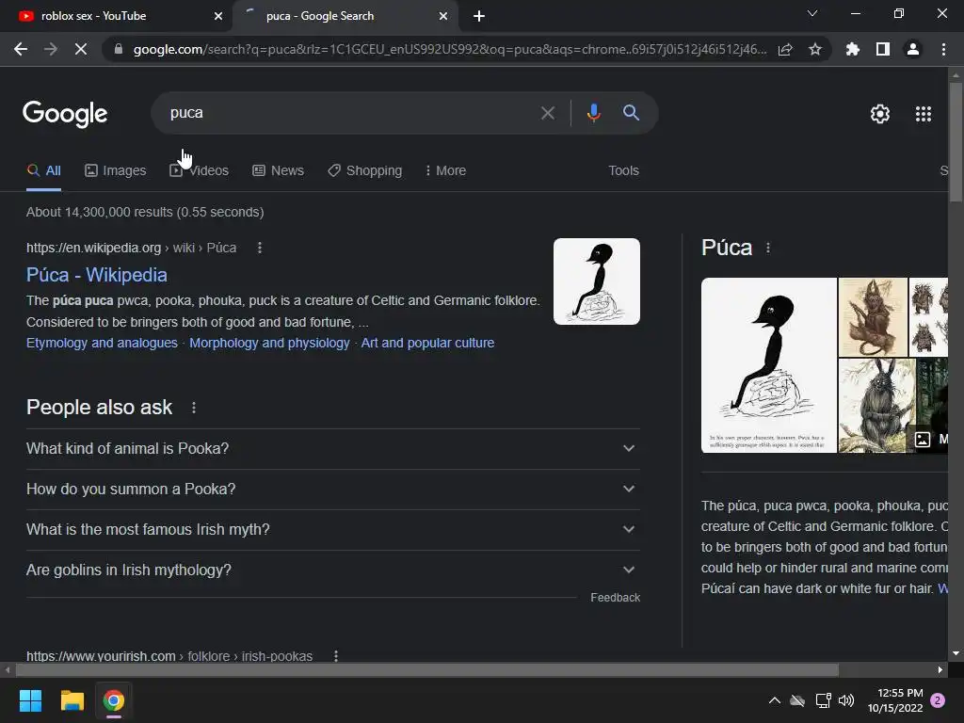
Task: Click Chrome icon in the taskbar
Action: (x=114, y=700)
